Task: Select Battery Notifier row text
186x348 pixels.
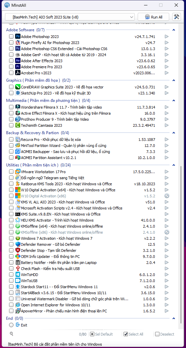Action: click(59, 263)
